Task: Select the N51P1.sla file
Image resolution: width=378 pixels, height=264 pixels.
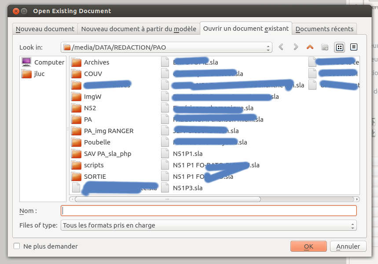Action: click(187, 154)
